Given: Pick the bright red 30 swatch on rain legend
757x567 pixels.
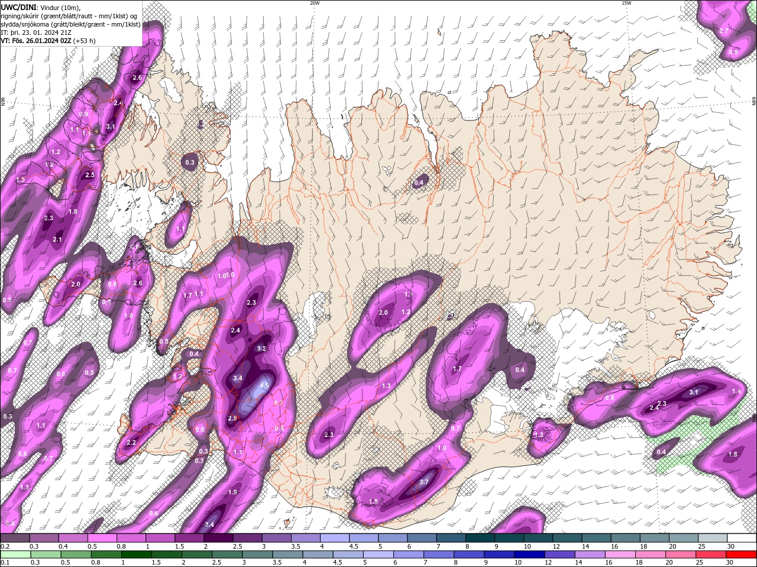Looking at the screenshot, I should pyautogui.click(x=742, y=555).
